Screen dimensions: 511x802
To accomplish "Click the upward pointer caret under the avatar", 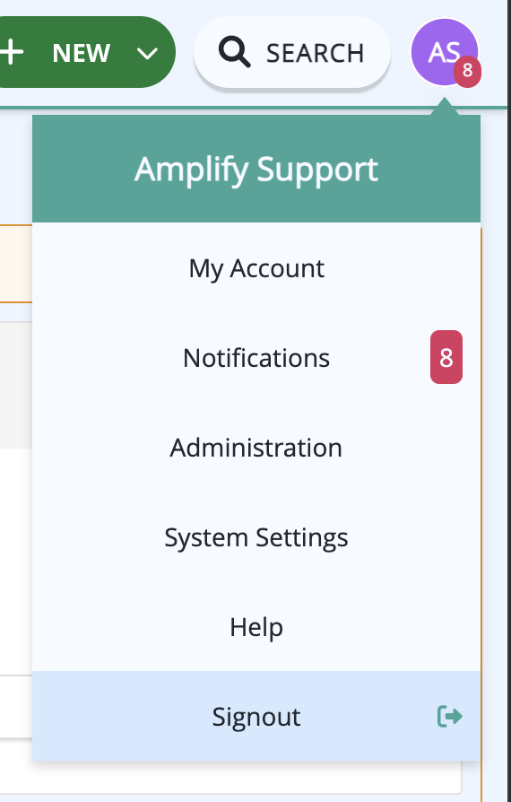I will click(445, 107).
